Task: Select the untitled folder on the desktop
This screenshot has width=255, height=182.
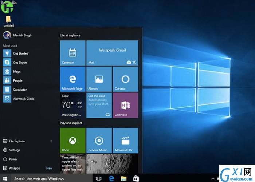Action: coord(9,21)
